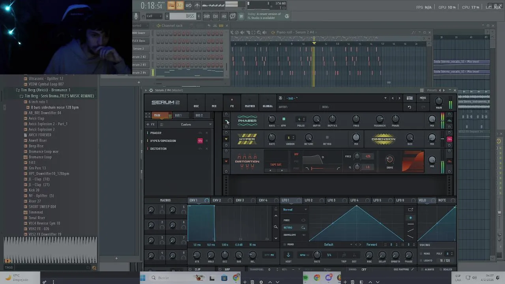The width and height of the screenshot is (505, 284).
Task: Toggle the CLIP power switch
Action: pyautogui.click(x=190, y=269)
